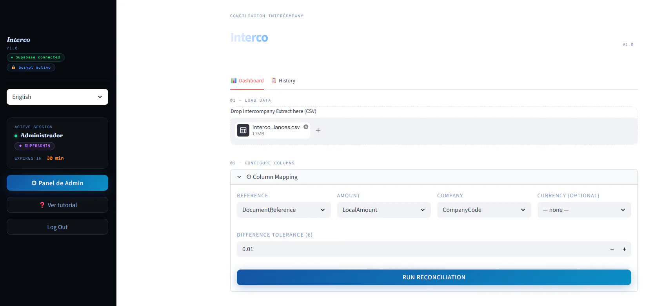Edit the difference tolerance field
This screenshot has width=654, height=306.
point(421,249)
